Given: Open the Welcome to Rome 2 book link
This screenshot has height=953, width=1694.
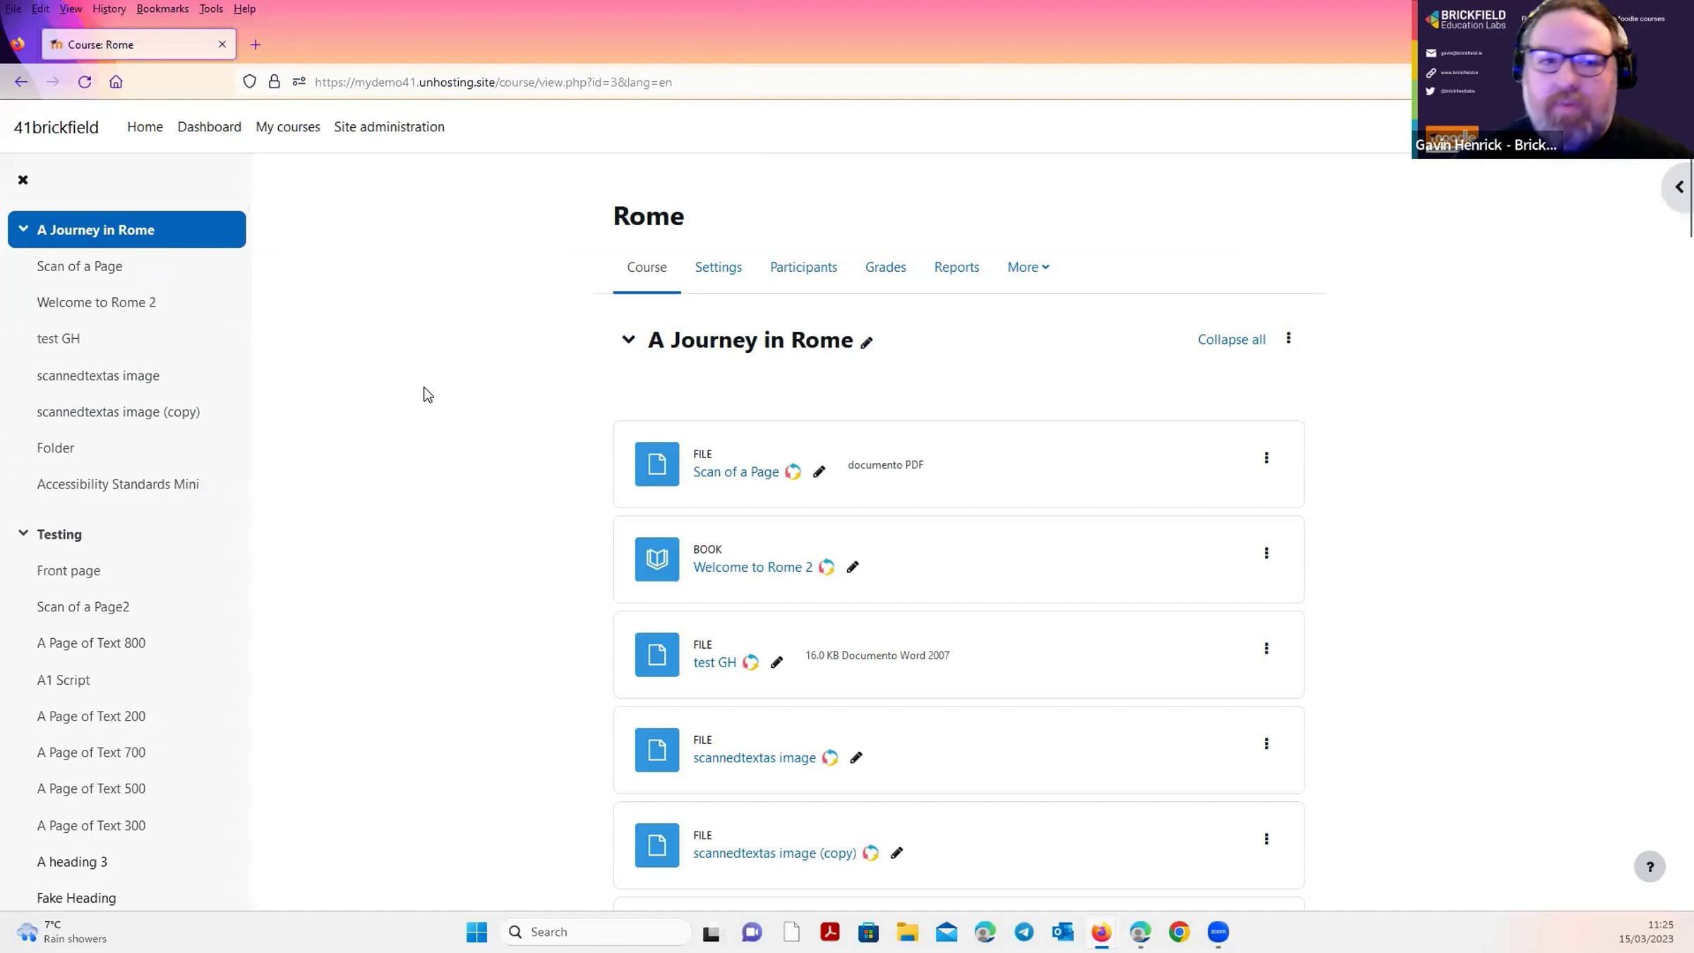Looking at the screenshot, I should [752, 568].
